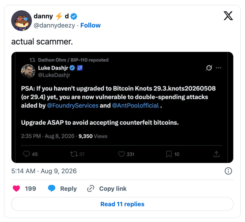Click danny's frog avatar picture
This screenshot has height=222, width=245.
pyautogui.click(x=22, y=21)
